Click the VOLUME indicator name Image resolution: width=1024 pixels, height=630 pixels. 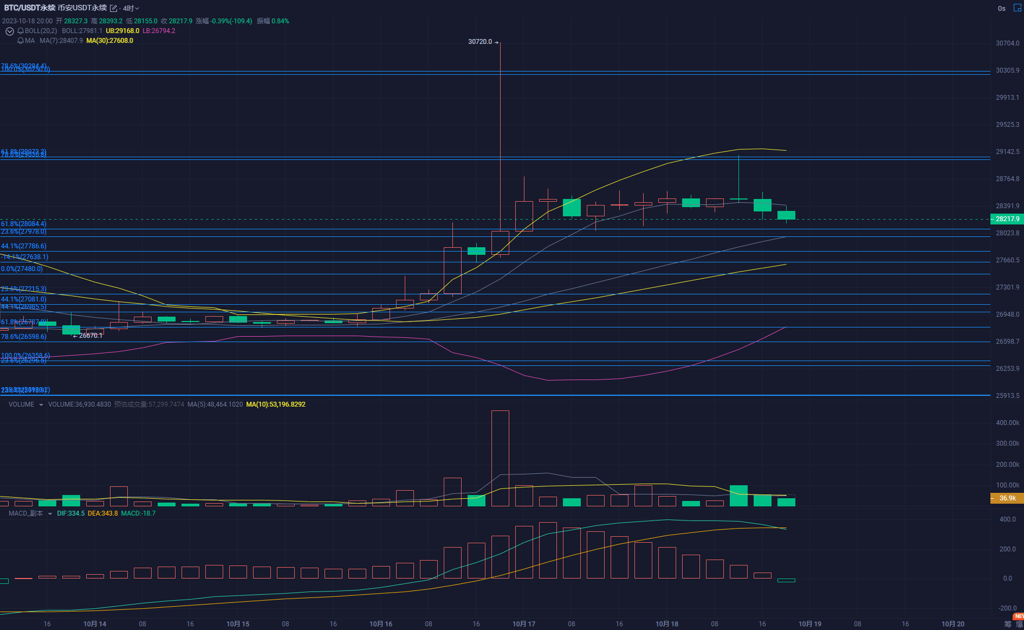tap(21, 404)
